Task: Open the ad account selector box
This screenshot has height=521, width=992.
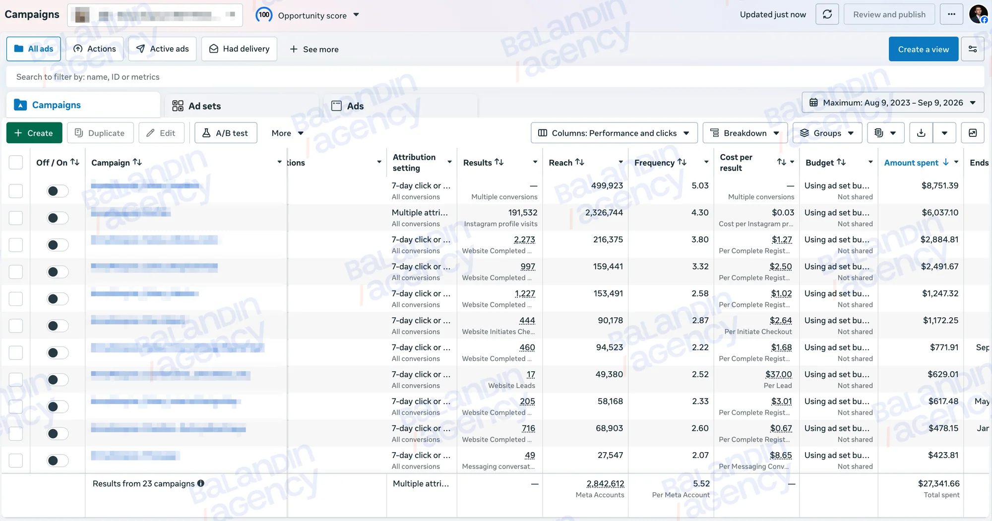Action: pos(155,15)
